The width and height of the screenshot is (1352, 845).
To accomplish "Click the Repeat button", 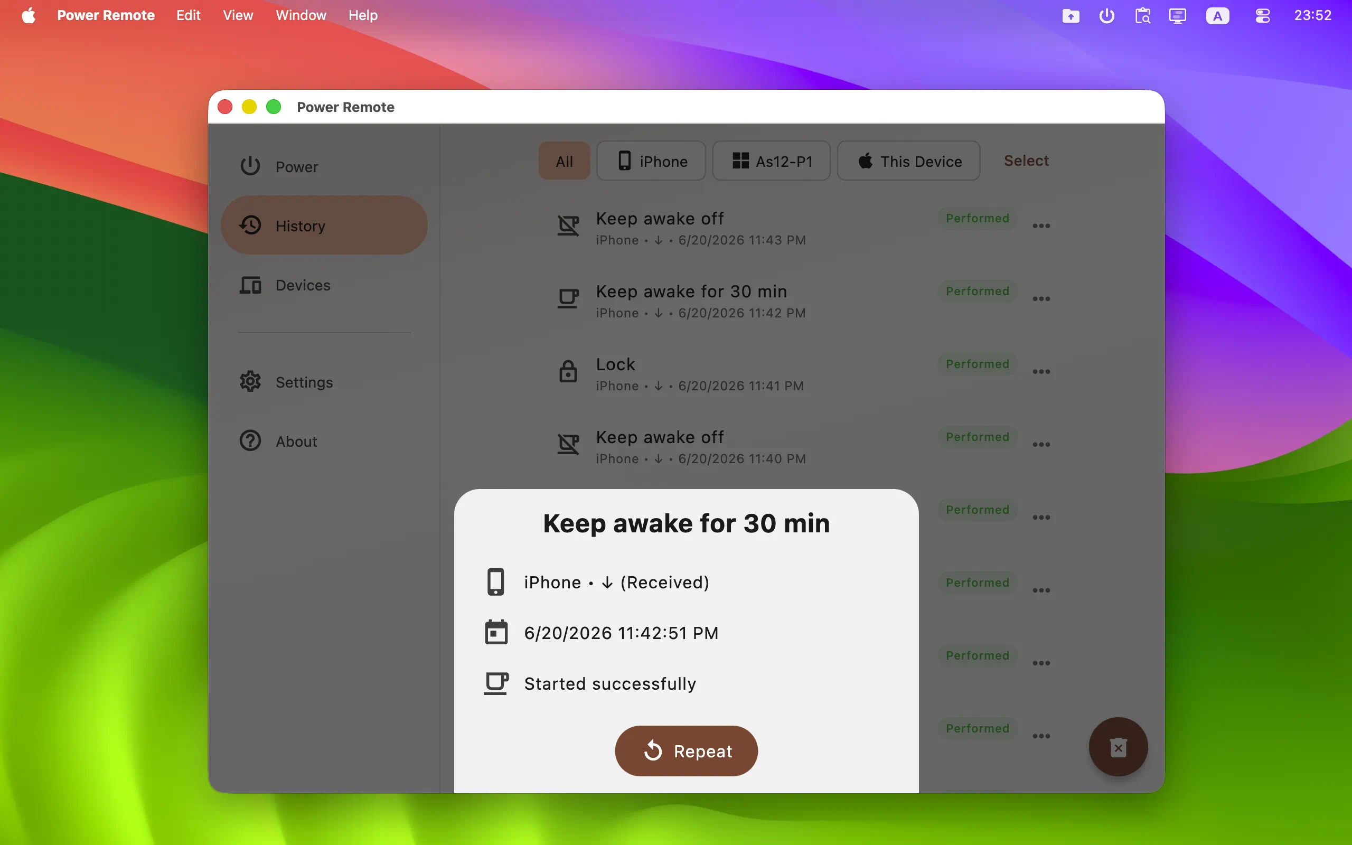I will click(x=686, y=750).
